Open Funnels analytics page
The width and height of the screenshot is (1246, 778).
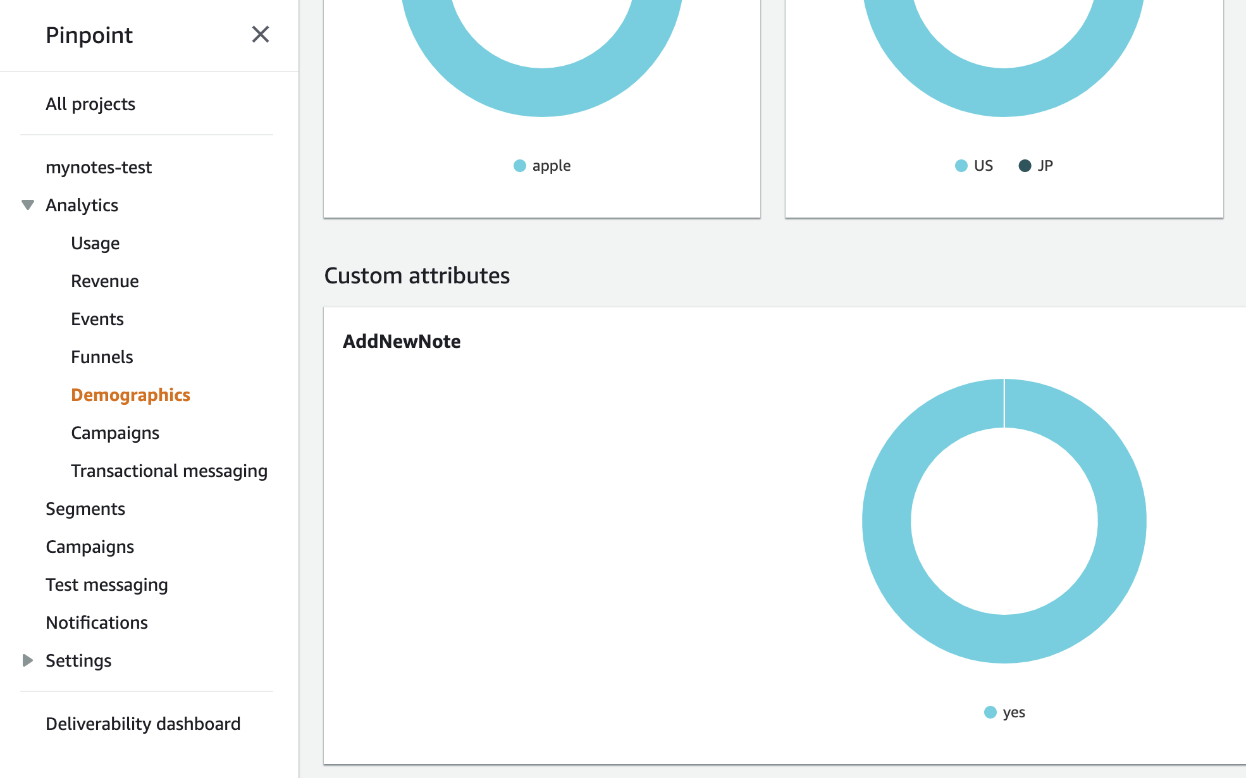102,357
